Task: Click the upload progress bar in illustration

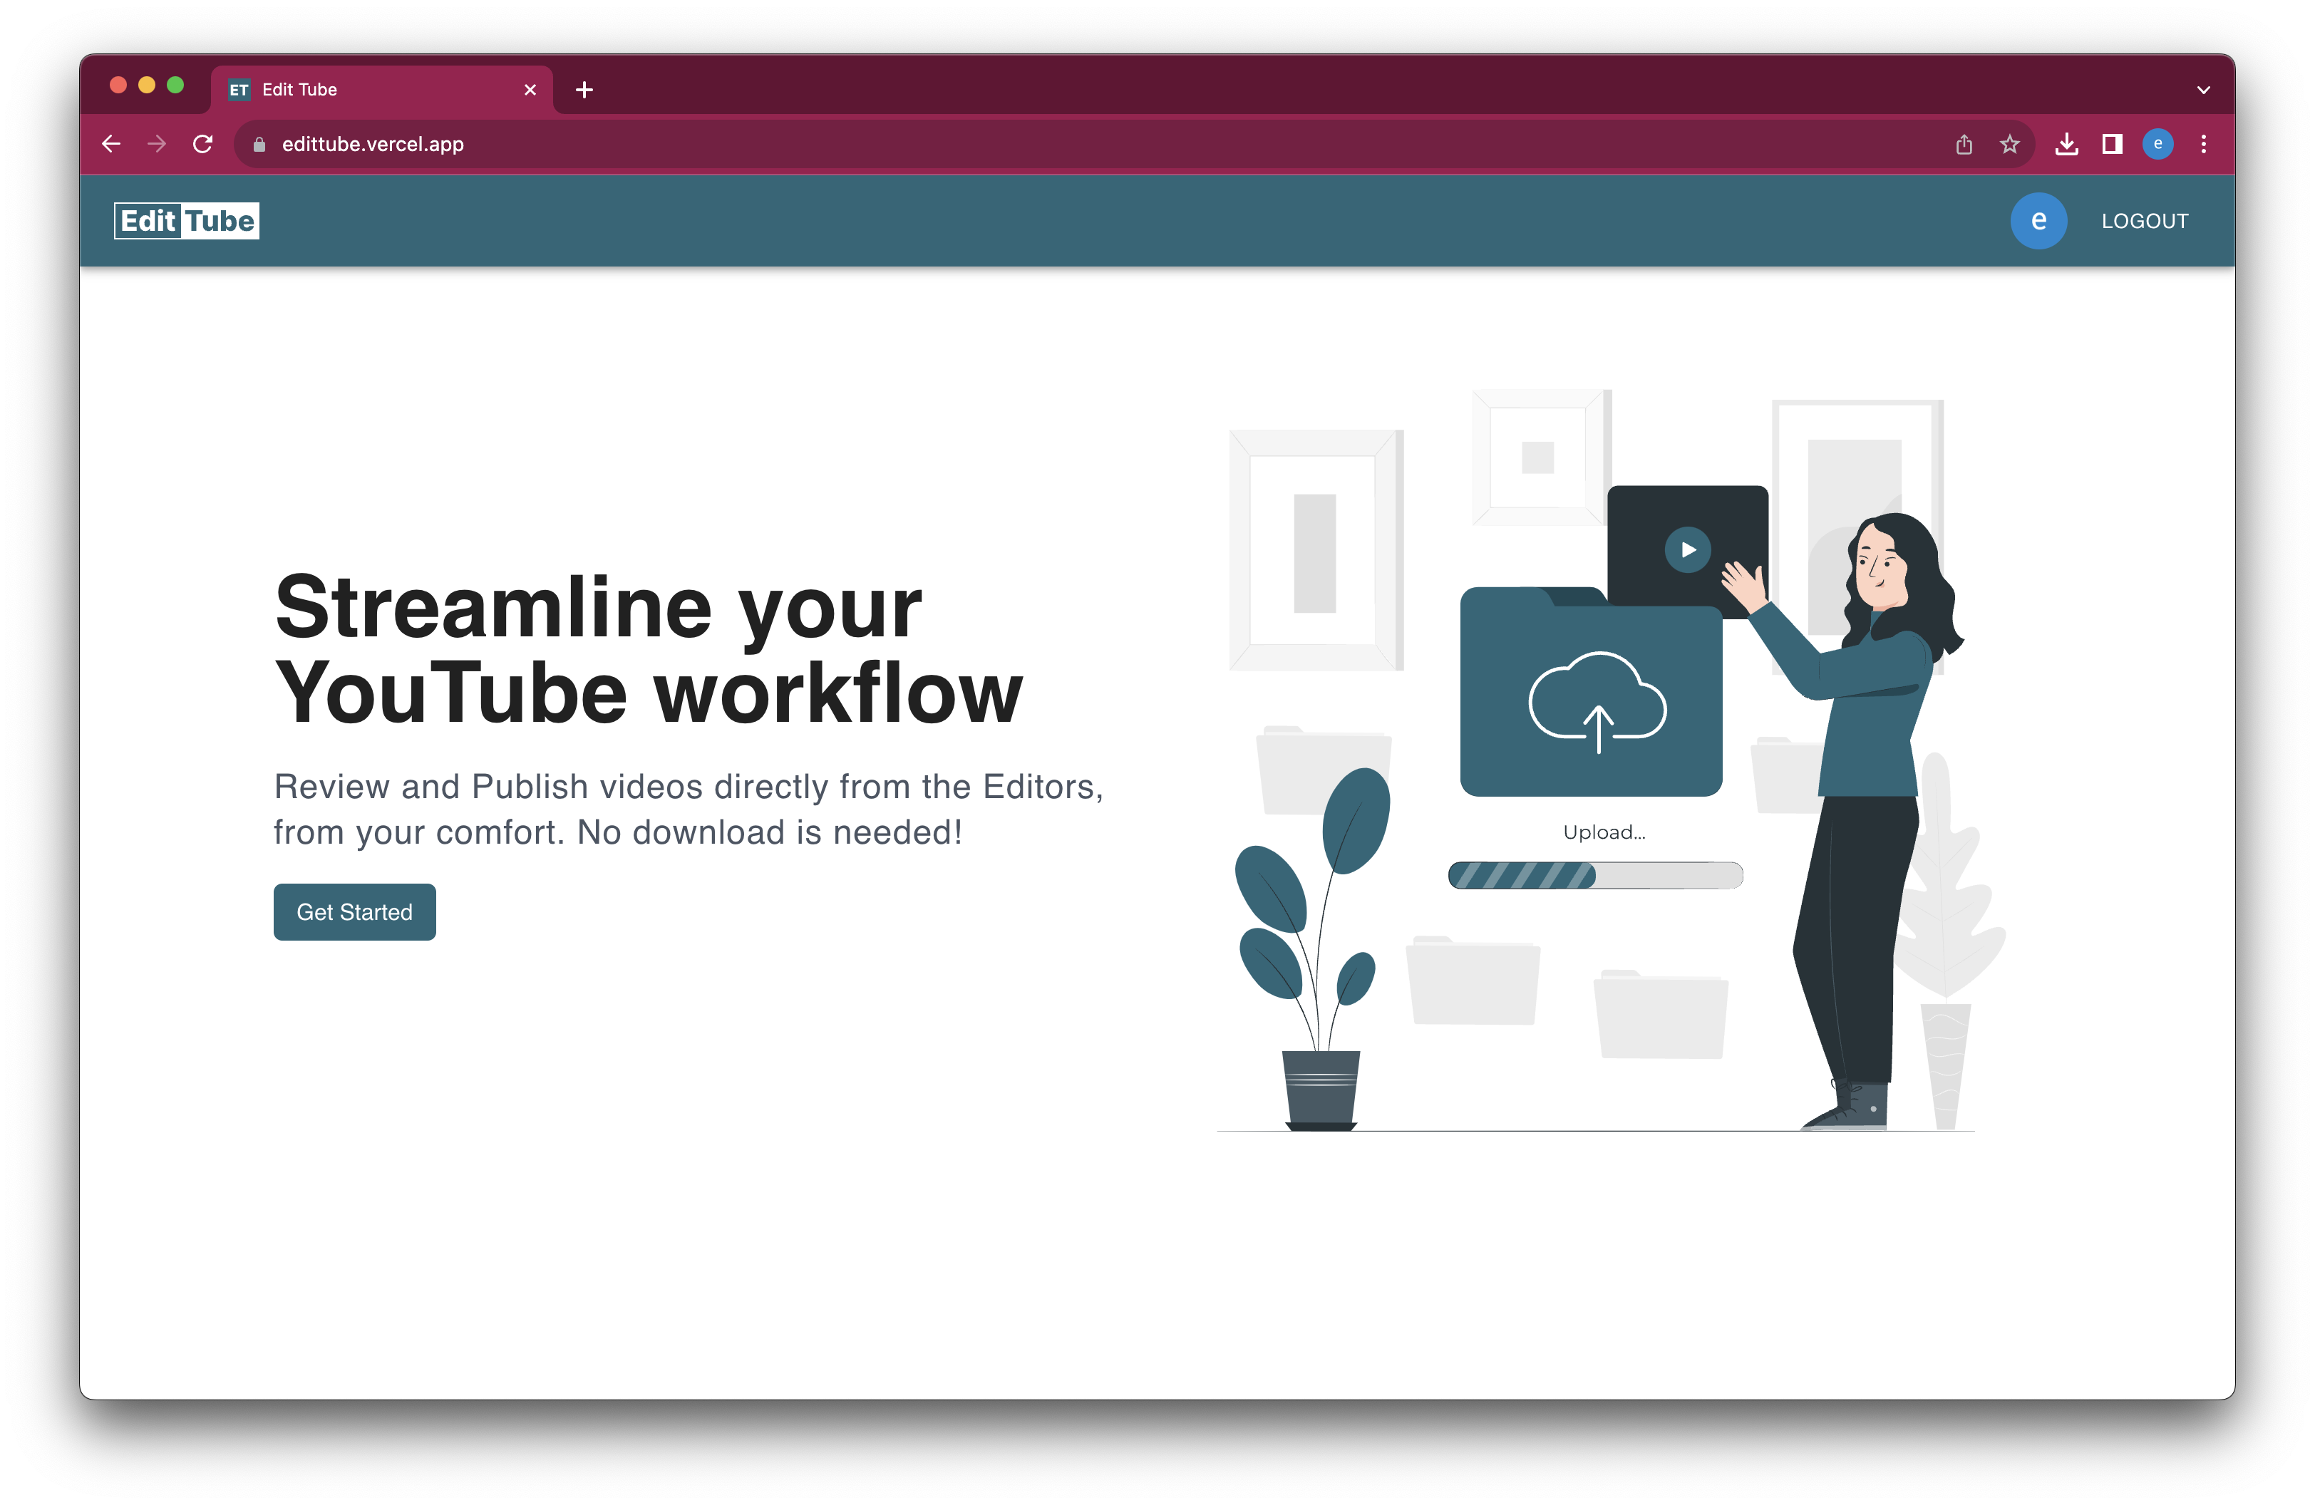Action: [x=1595, y=875]
